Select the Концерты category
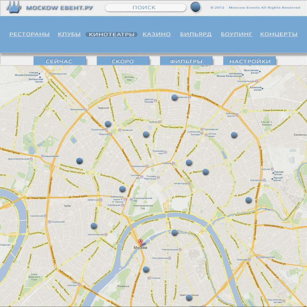This screenshot has height=307, width=307. (x=279, y=34)
